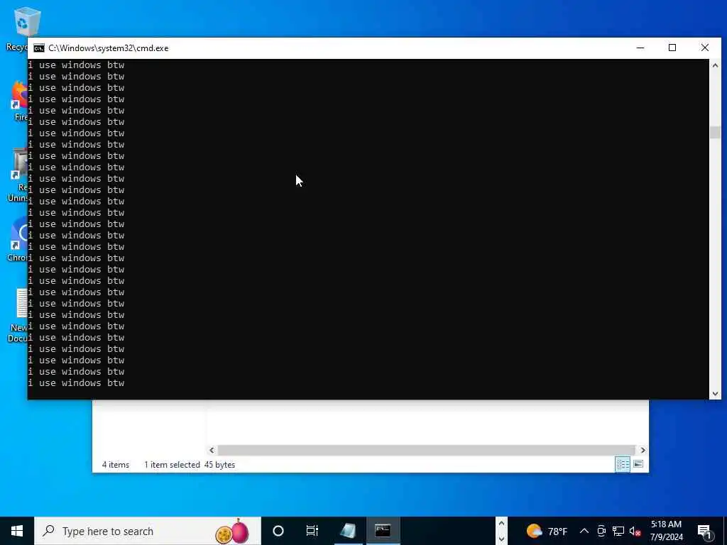Click the Explorer horizontal scrollbar thumb

426,450
